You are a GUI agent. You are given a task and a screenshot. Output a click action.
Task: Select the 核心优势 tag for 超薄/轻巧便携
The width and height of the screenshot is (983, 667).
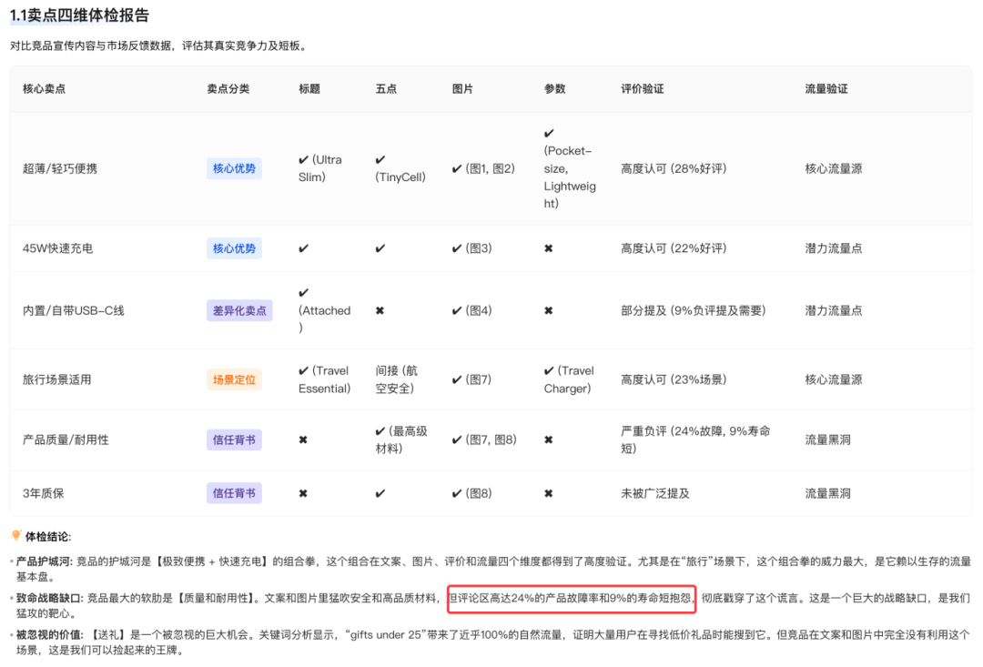[x=233, y=169]
